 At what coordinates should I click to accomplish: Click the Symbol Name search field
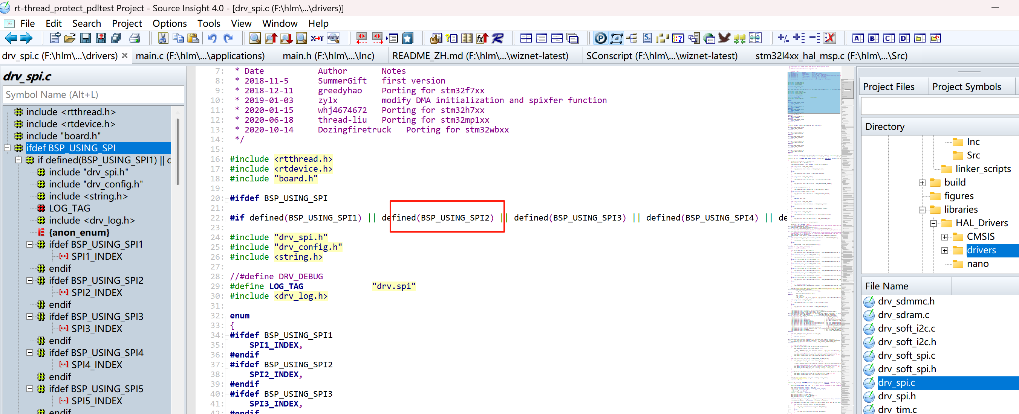tap(93, 94)
